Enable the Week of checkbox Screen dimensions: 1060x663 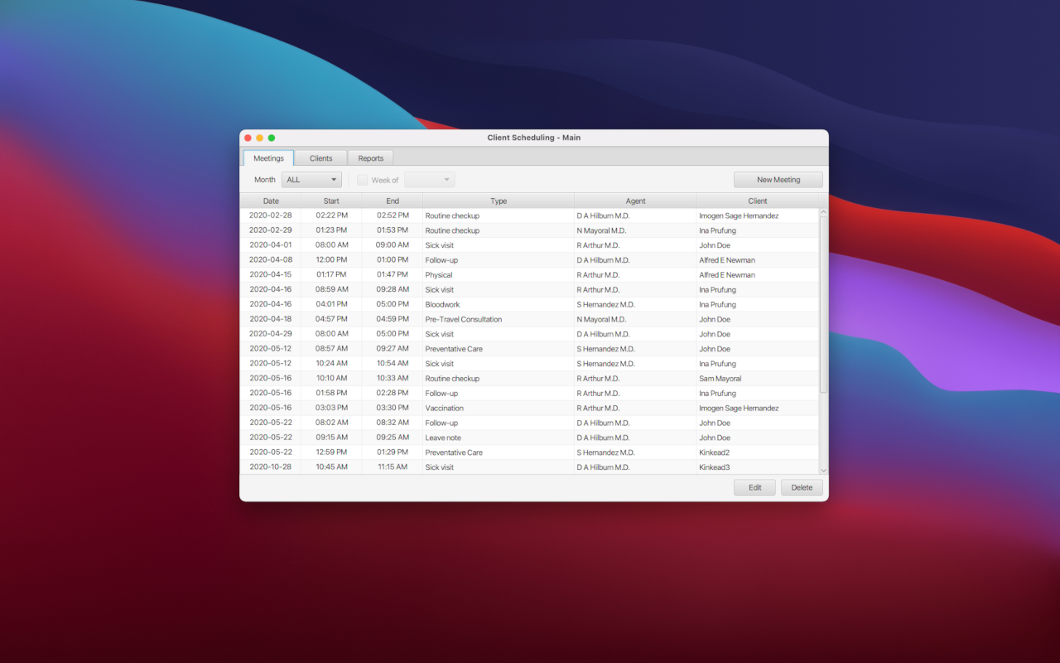point(362,179)
